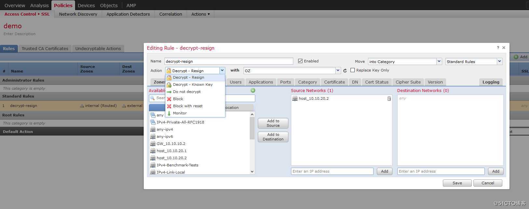This screenshot has height=209, width=529.
Task: Focus destination Enter an IP address field
Action: pos(441,171)
